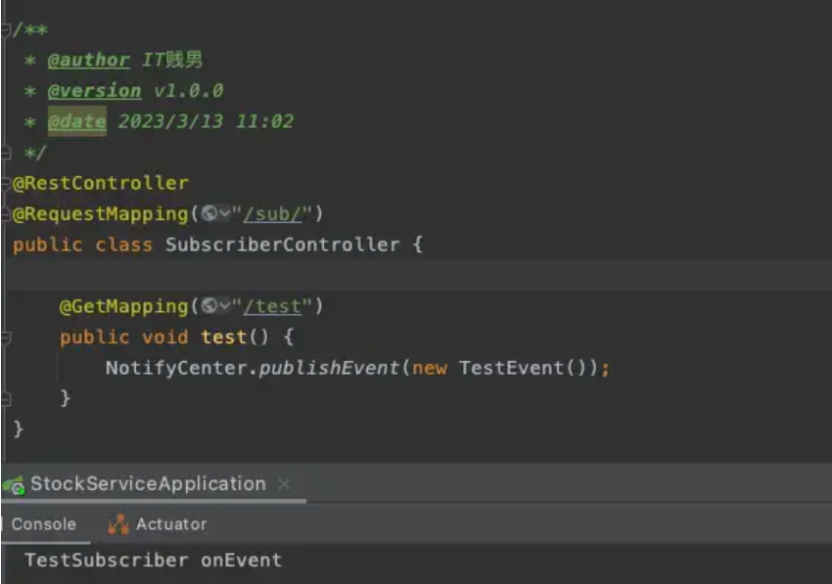This screenshot has height=584, width=832.
Task: Open the chevron dropdown before "/test"
Action: pos(224,306)
